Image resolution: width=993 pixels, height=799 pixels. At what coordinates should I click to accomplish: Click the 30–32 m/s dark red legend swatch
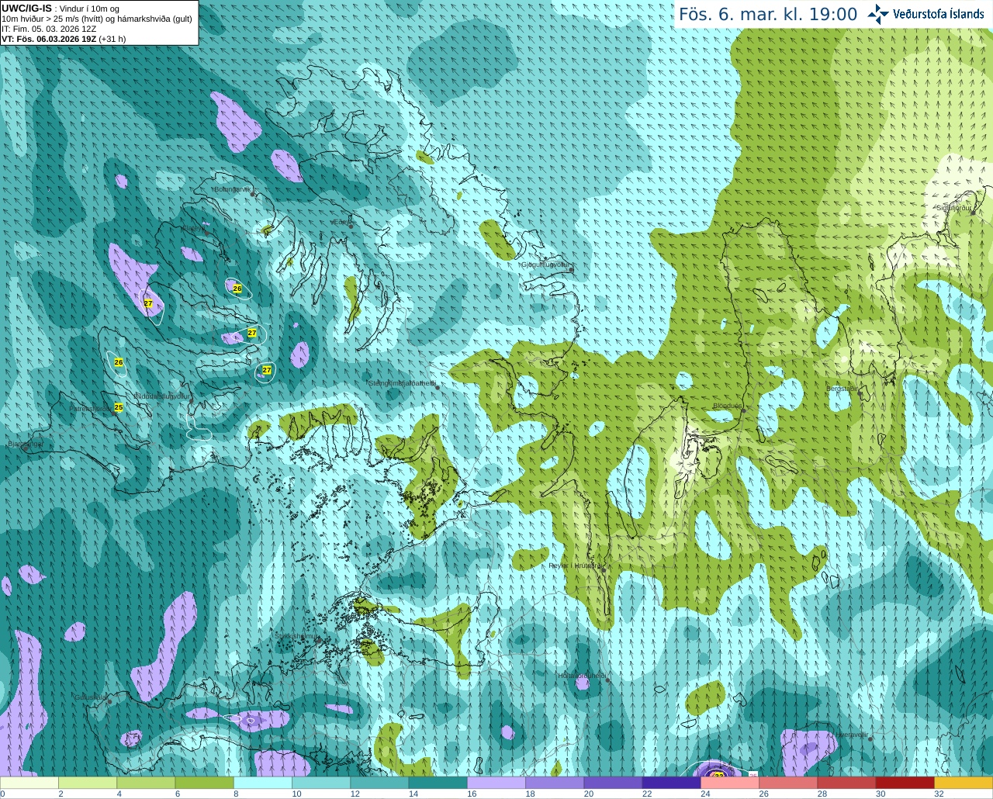pos(905,783)
